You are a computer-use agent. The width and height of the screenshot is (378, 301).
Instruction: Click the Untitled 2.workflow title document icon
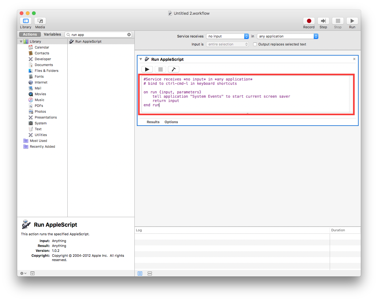pos(170,13)
